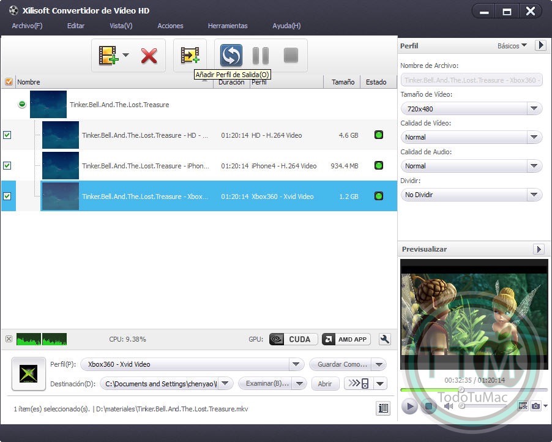Open the transfer to device dropdown arrow

pos(380,383)
